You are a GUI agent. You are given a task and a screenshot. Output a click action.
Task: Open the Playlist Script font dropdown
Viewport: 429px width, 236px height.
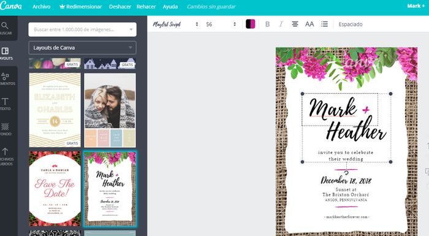tap(175, 24)
